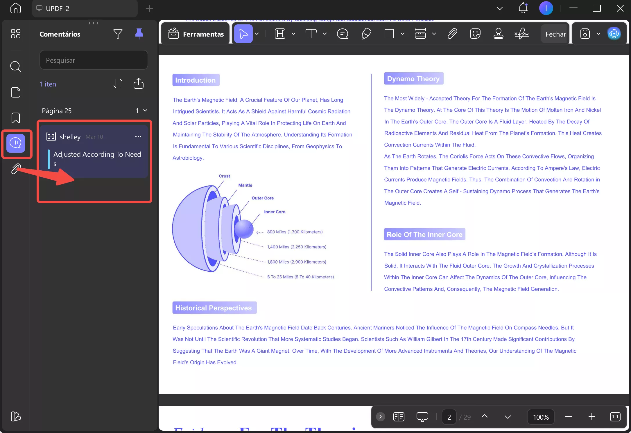
Task: Open the Ferramentas menu
Action: [x=195, y=34]
